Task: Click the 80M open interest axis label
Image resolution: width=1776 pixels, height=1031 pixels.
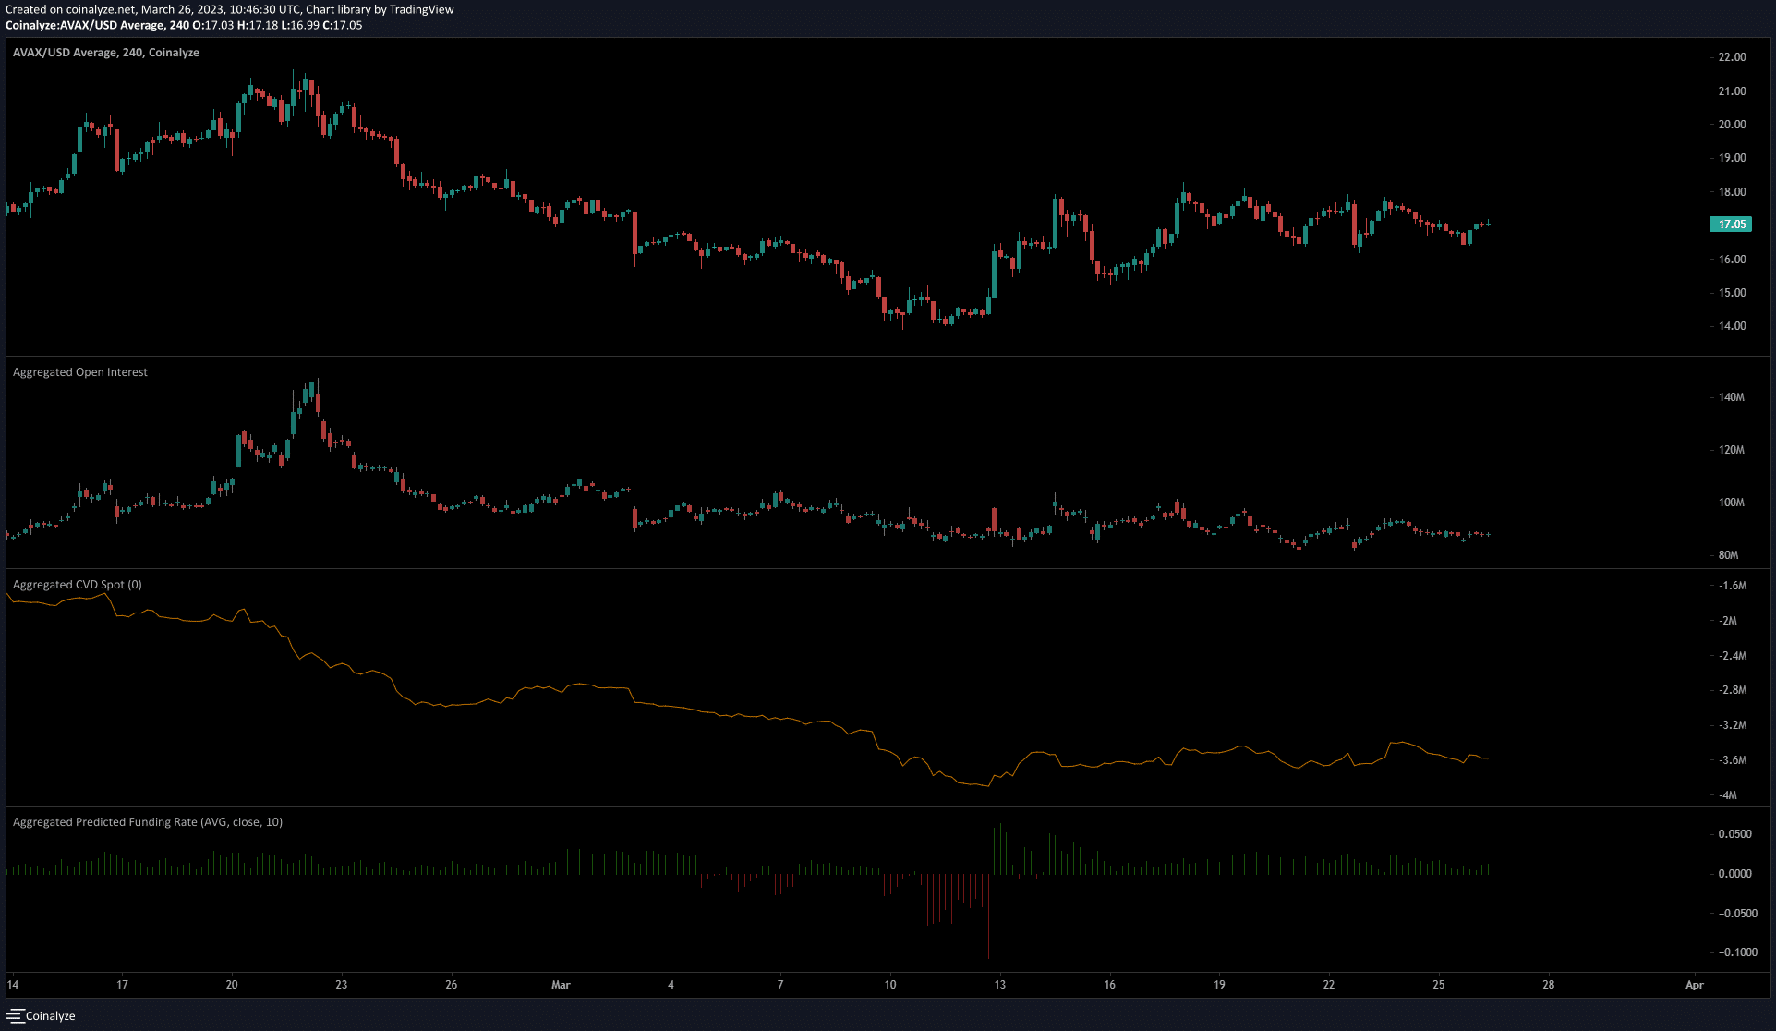Action: tap(1728, 555)
